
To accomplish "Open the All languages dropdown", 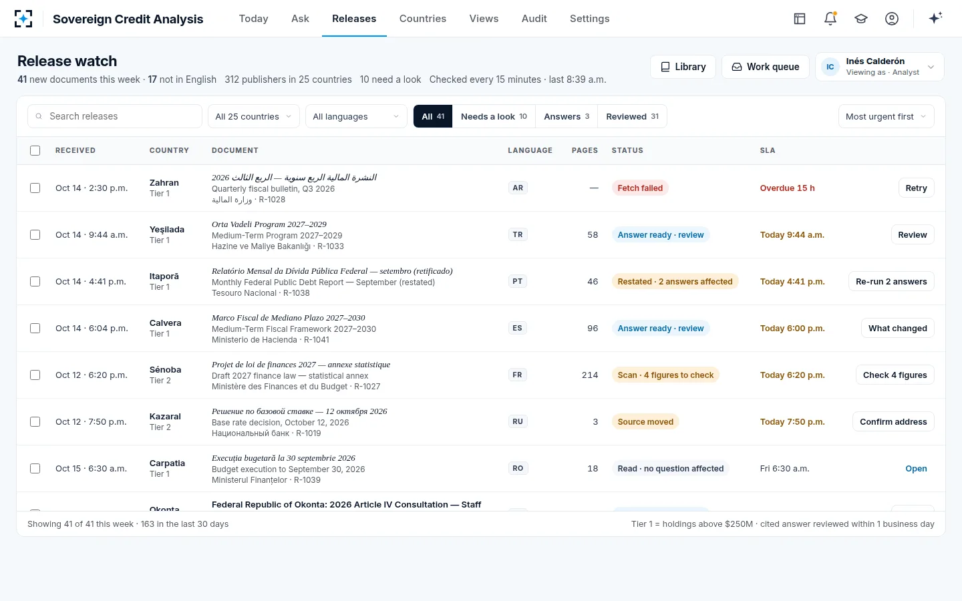I will click(x=356, y=116).
